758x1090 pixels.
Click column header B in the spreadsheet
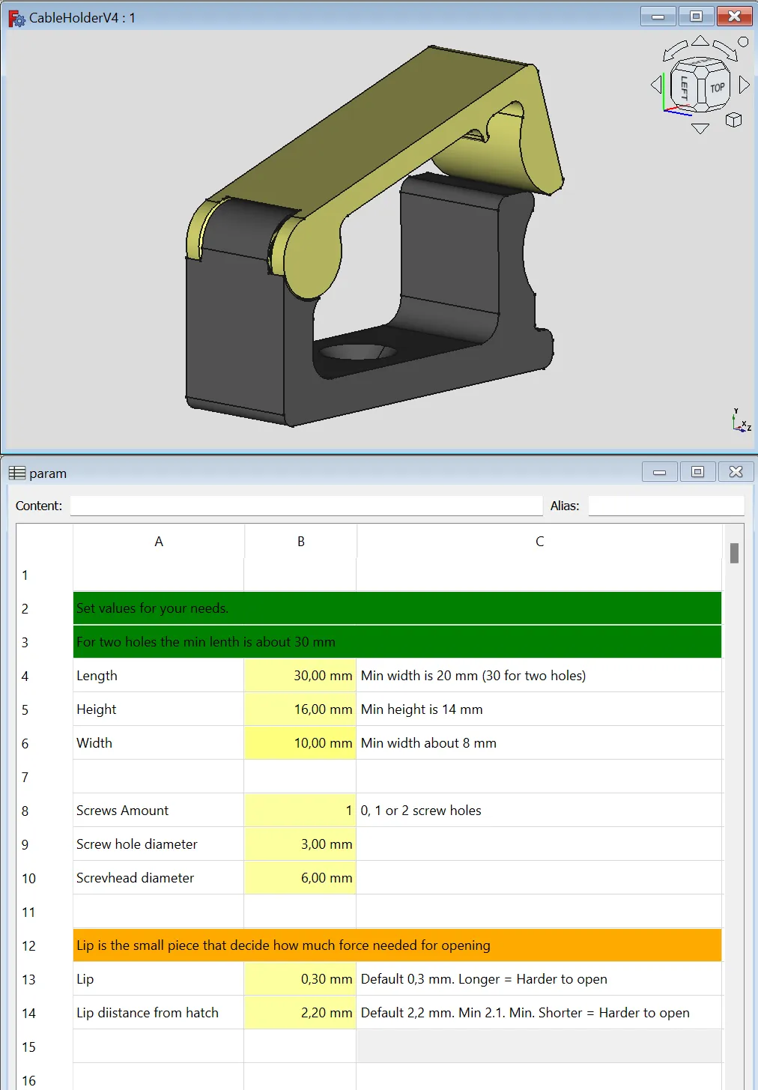[x=300, y=541]
